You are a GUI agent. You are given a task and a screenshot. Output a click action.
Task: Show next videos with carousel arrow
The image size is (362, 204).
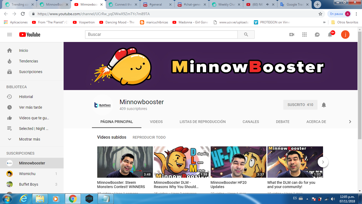tap(323, 162)
